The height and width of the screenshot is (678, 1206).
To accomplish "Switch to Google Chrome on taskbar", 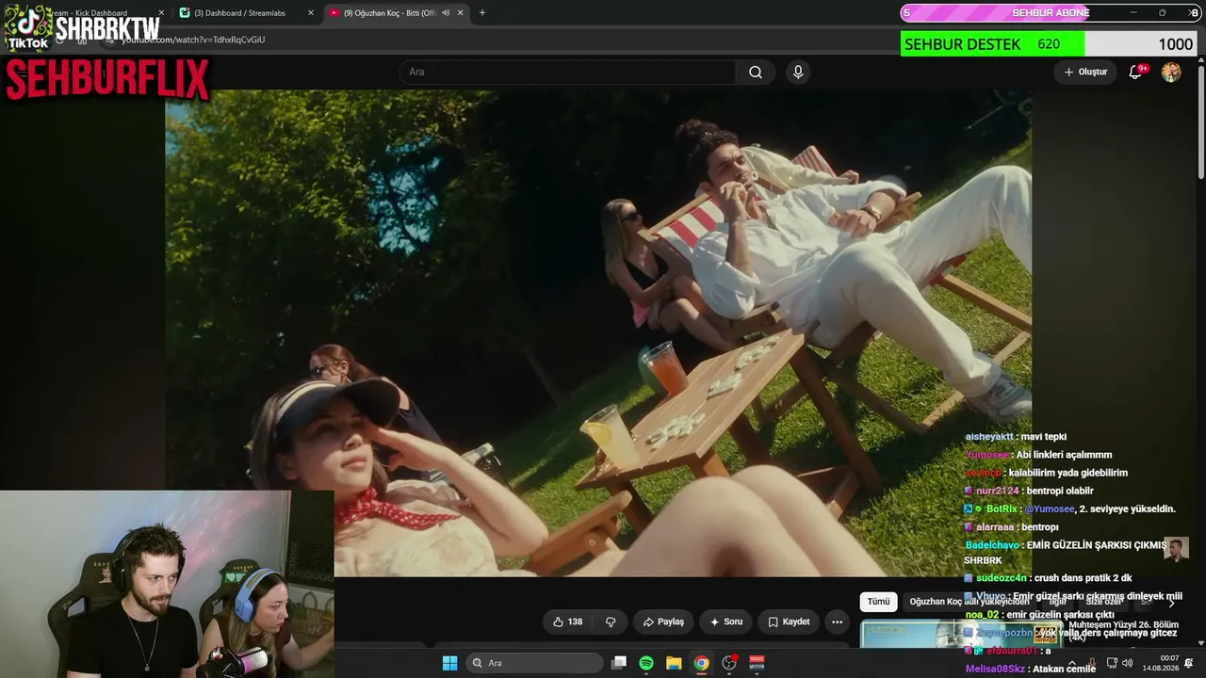I will 701,663.
